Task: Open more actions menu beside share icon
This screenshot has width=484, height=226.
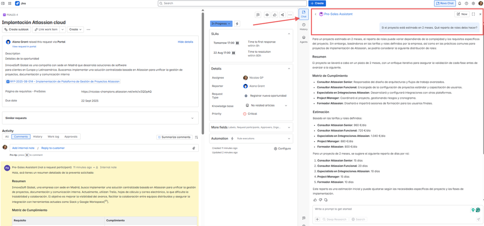Action: click(x=290, y=15)
